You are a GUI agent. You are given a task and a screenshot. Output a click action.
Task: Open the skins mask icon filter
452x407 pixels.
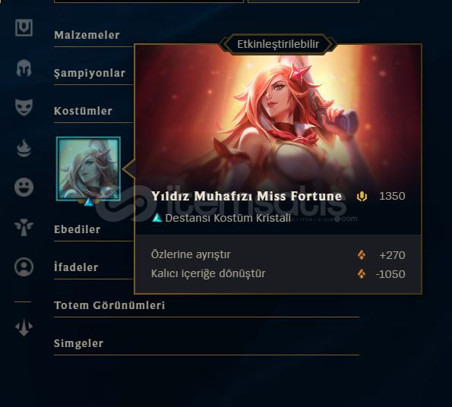[24, 107]
